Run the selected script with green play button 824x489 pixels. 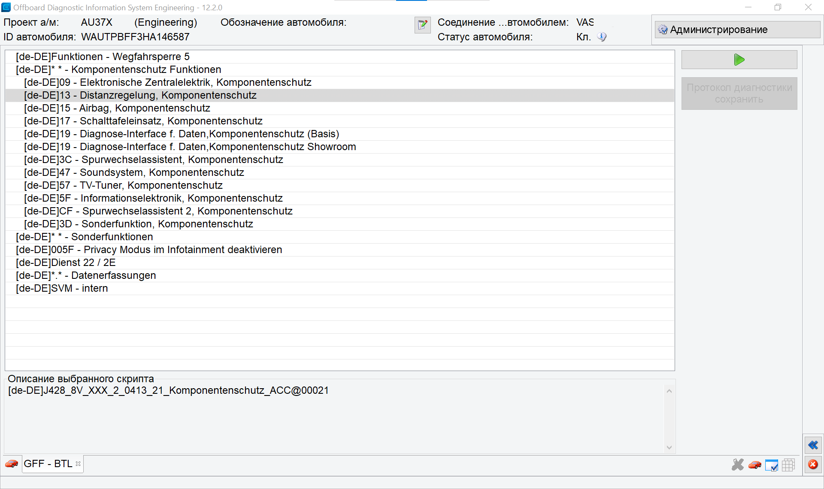tap(739, 60)
